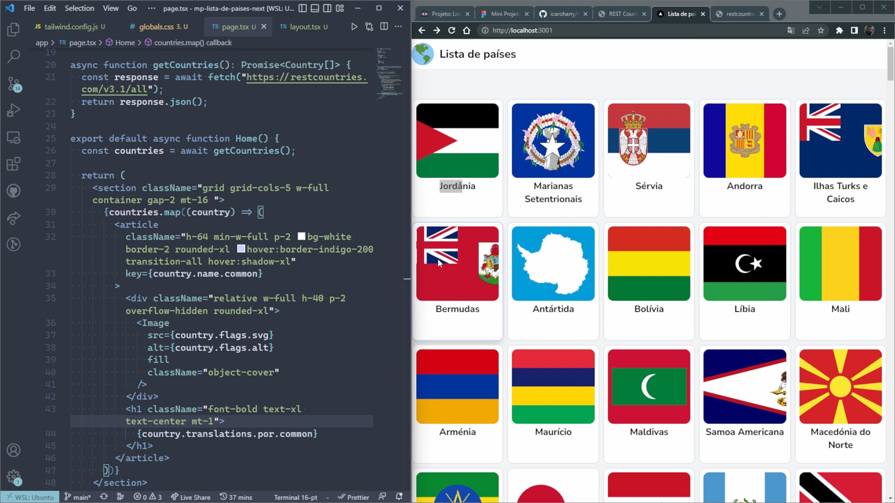Click the indigo-200 color swatch in code
895x503 pixels.
pos(241,249)
